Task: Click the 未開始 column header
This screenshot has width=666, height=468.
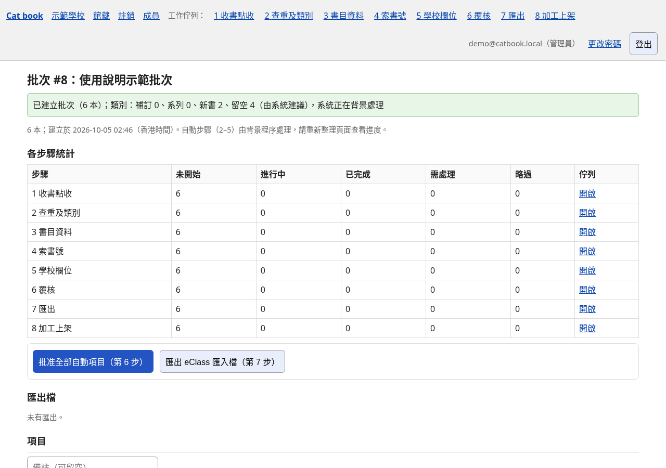Action: point(214,174)
